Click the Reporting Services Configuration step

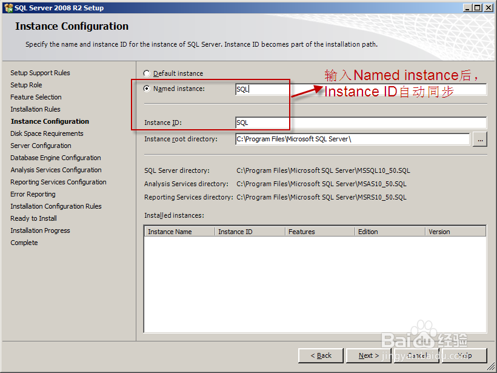(x=58, y=182)
